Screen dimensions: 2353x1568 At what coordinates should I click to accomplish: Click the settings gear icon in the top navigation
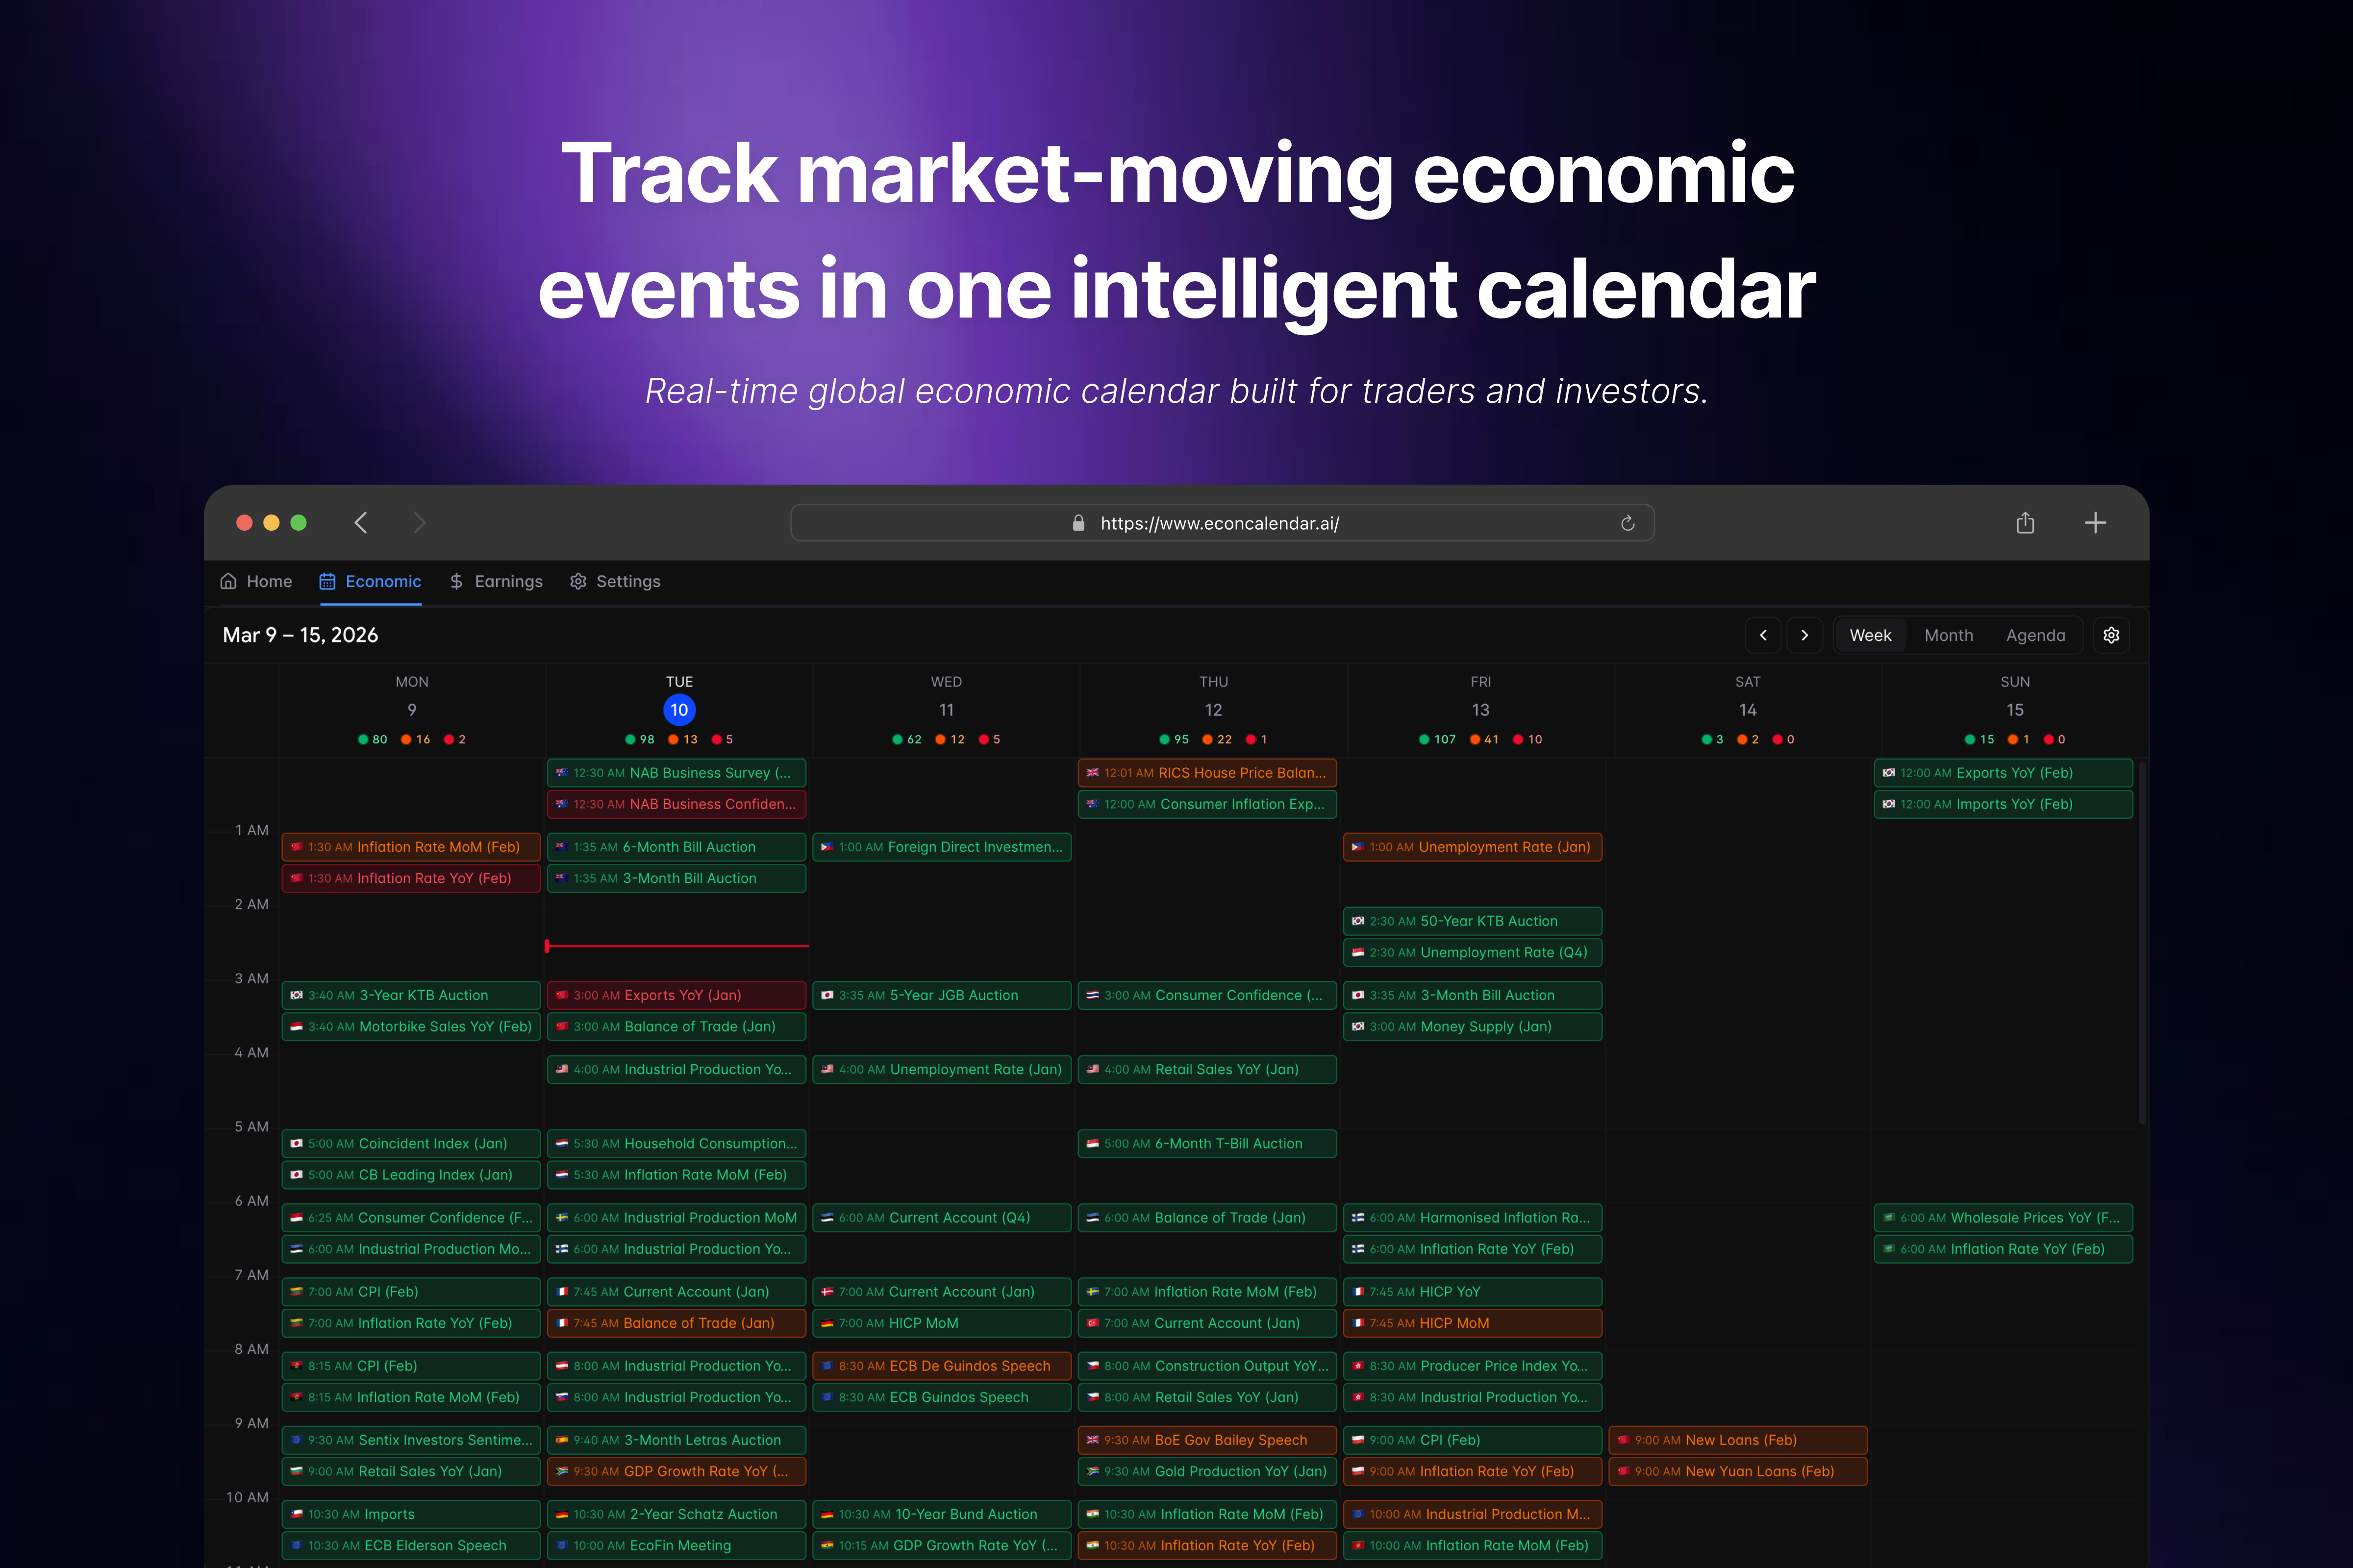(x=578, y=581)
